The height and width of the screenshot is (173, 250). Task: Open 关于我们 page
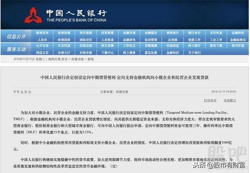[195, 53]
